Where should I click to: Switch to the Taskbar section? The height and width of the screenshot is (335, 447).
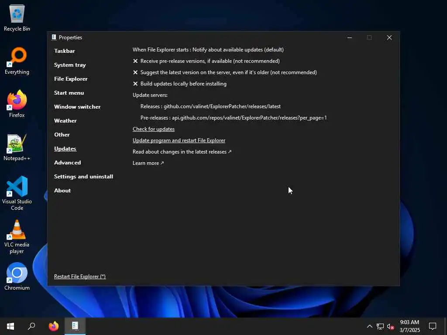(65, 51)
